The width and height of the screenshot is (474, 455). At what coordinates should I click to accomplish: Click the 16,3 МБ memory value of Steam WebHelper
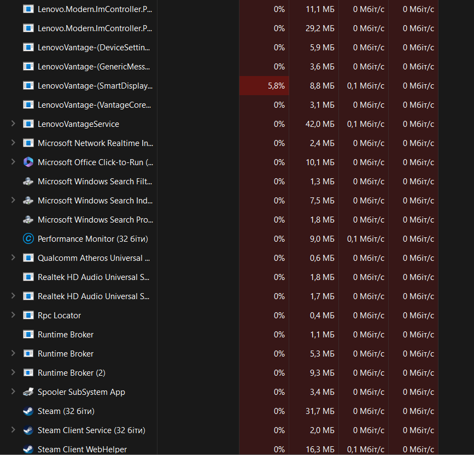tap(320, 449)
